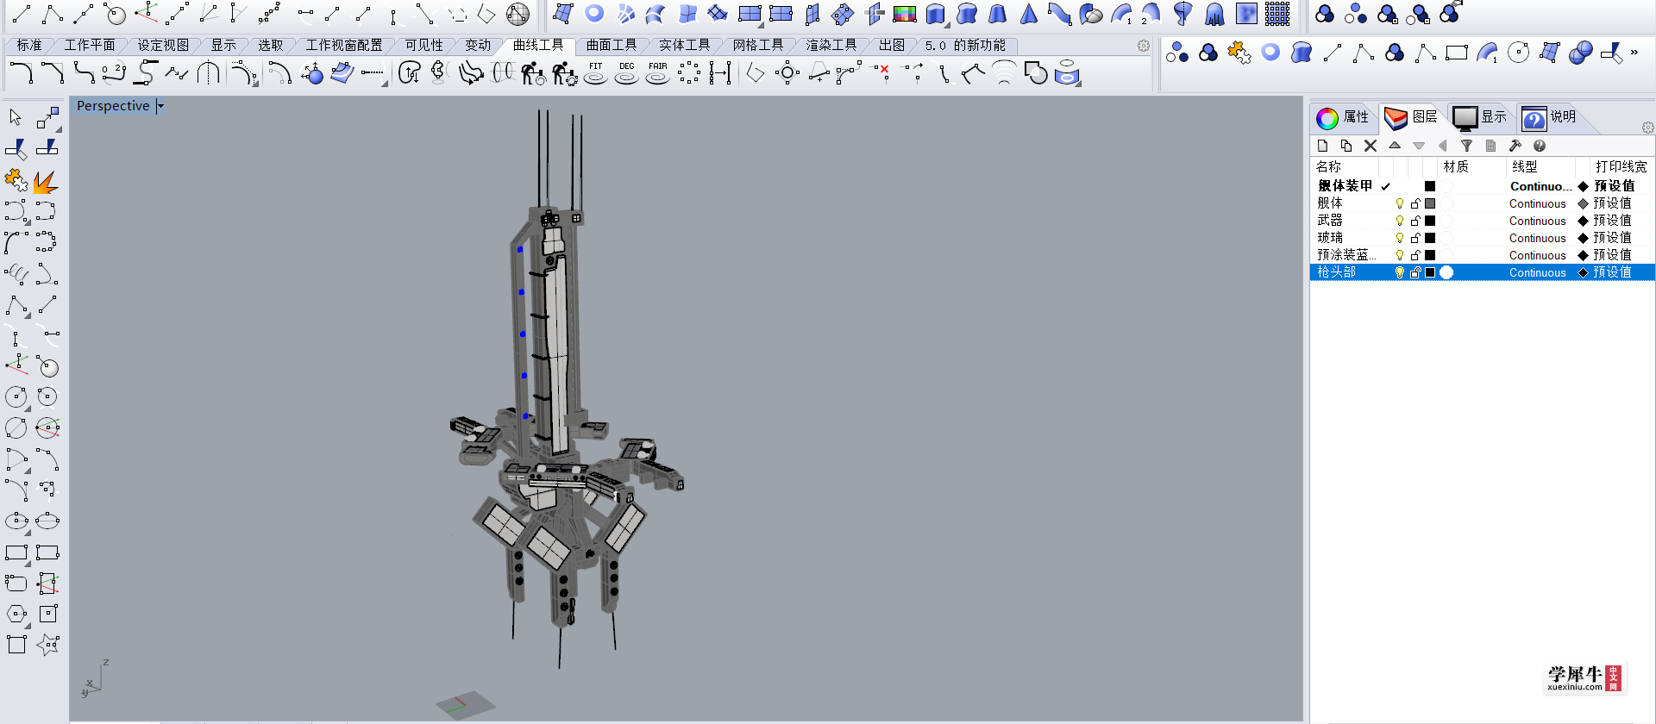The image size is (1656, 724).
Task: Toggle visibility bulb of 玻璃 layer
Action: pyautogui.click(x=1400, y=238)
